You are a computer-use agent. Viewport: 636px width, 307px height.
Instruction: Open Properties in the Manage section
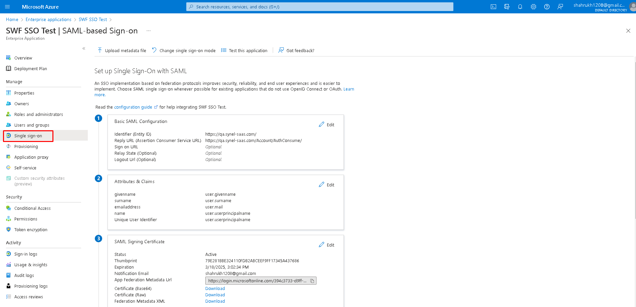24,93
